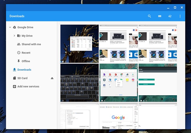
Task: Open the three-dot more options menu
Action: (x=180, y=16)
